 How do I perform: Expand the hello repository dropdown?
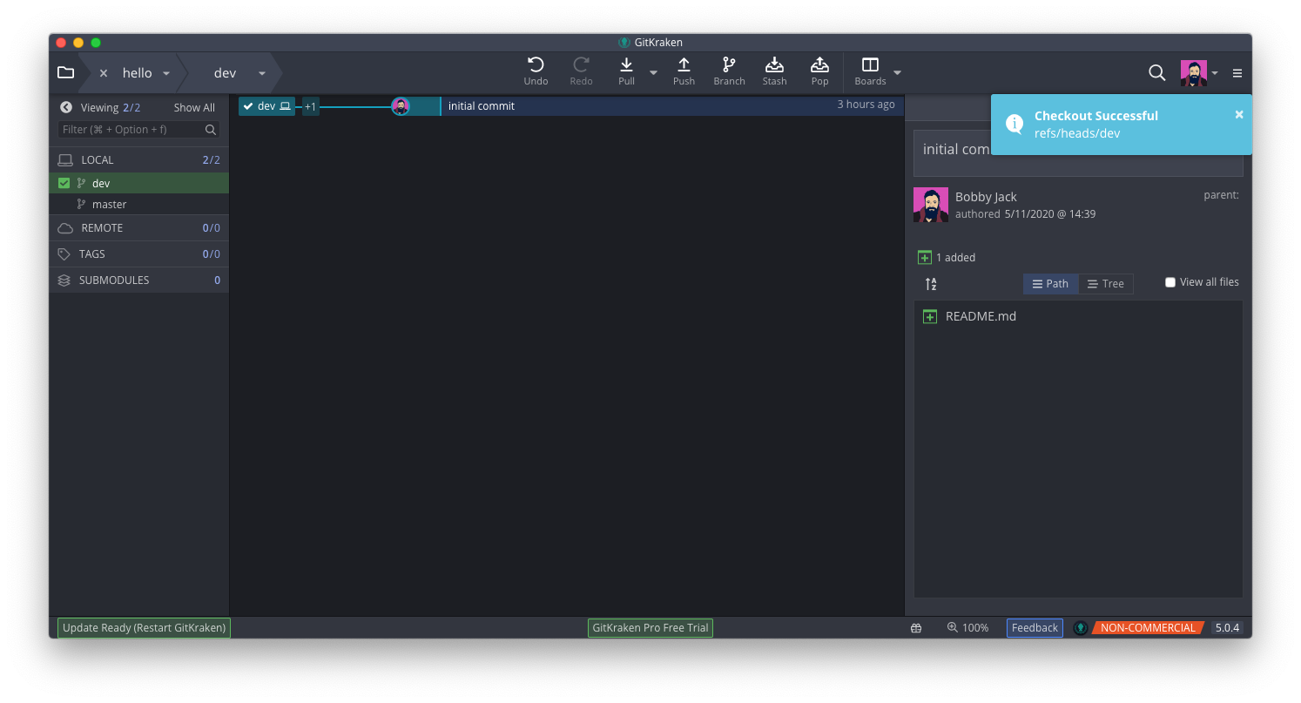(x=165, y=73)
